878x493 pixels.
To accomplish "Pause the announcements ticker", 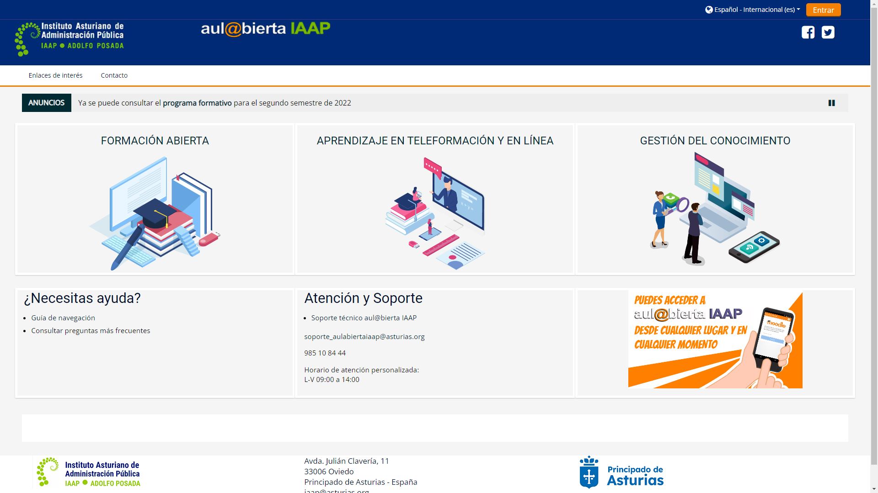I will tap(831, 103).
